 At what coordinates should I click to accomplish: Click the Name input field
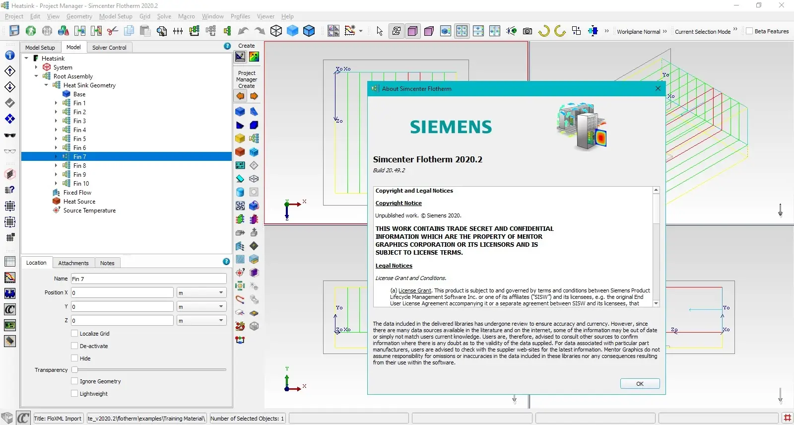149,279
